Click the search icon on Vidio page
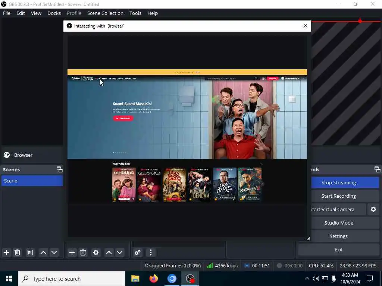 click(x=256, y=78)
